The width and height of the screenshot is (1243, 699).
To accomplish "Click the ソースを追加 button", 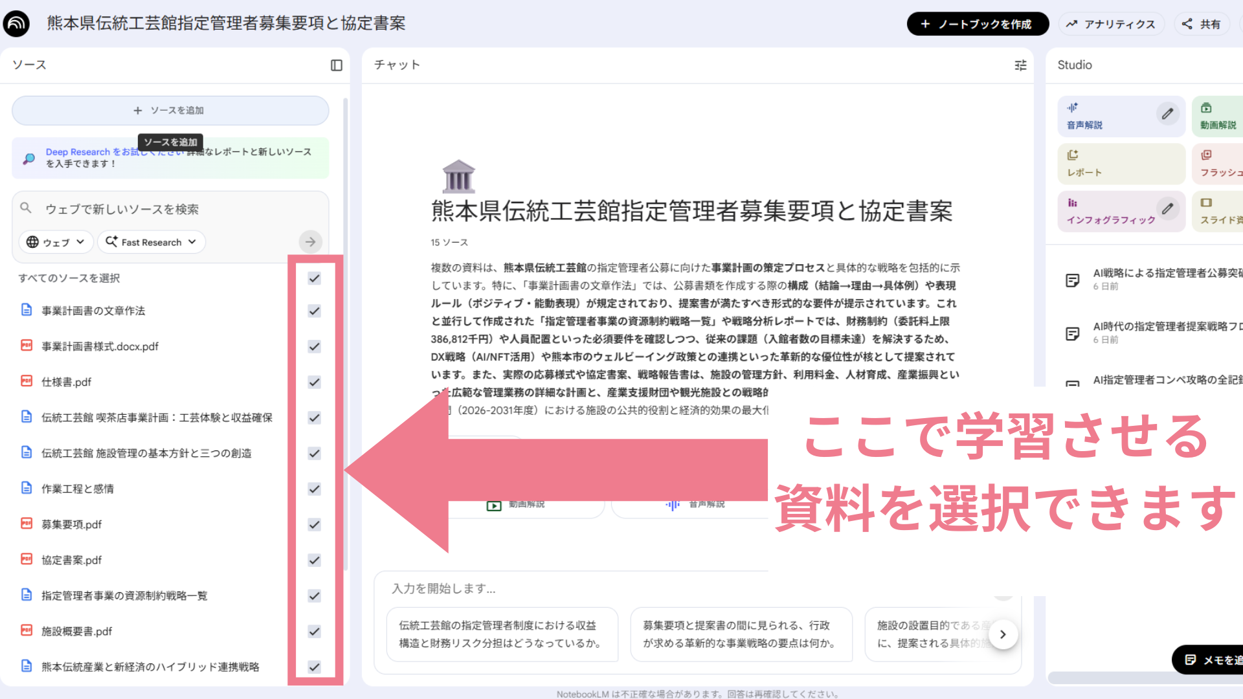I will coord(170,111).
